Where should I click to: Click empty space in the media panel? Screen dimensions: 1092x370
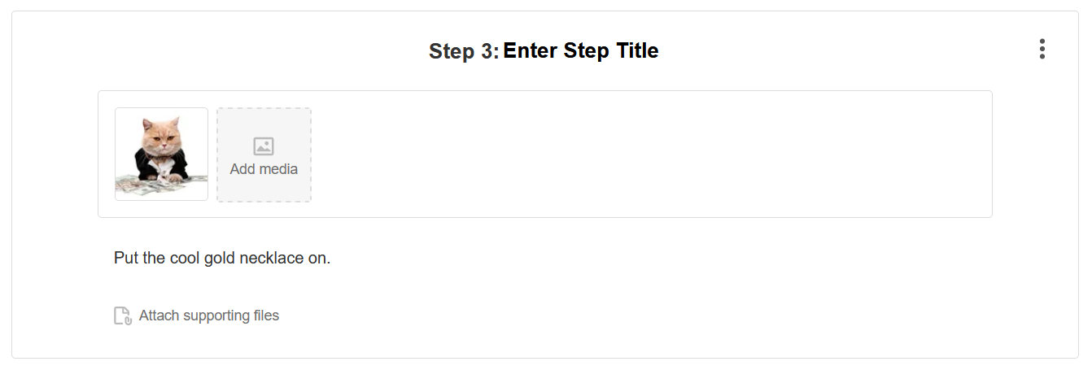pyautogui.click(x=651, y=154)
